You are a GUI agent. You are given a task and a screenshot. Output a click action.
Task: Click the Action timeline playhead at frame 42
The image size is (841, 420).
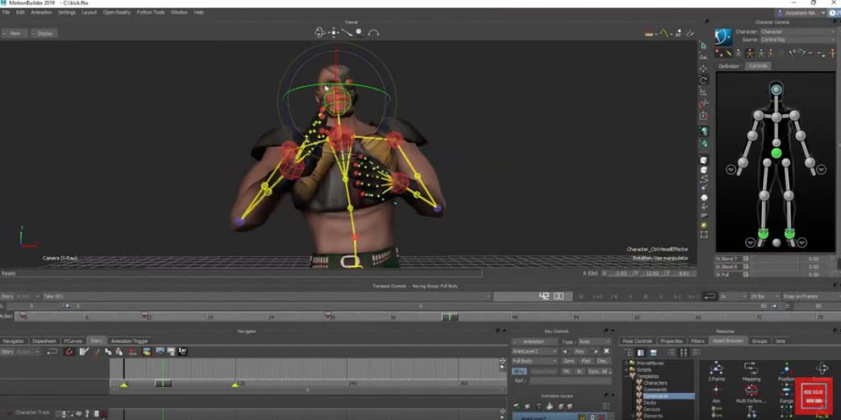[449, 316]
